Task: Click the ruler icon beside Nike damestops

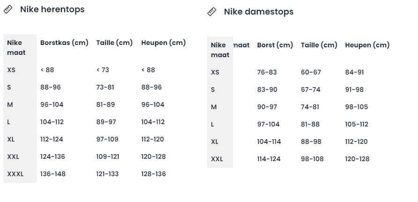Action: coord(212,12)
